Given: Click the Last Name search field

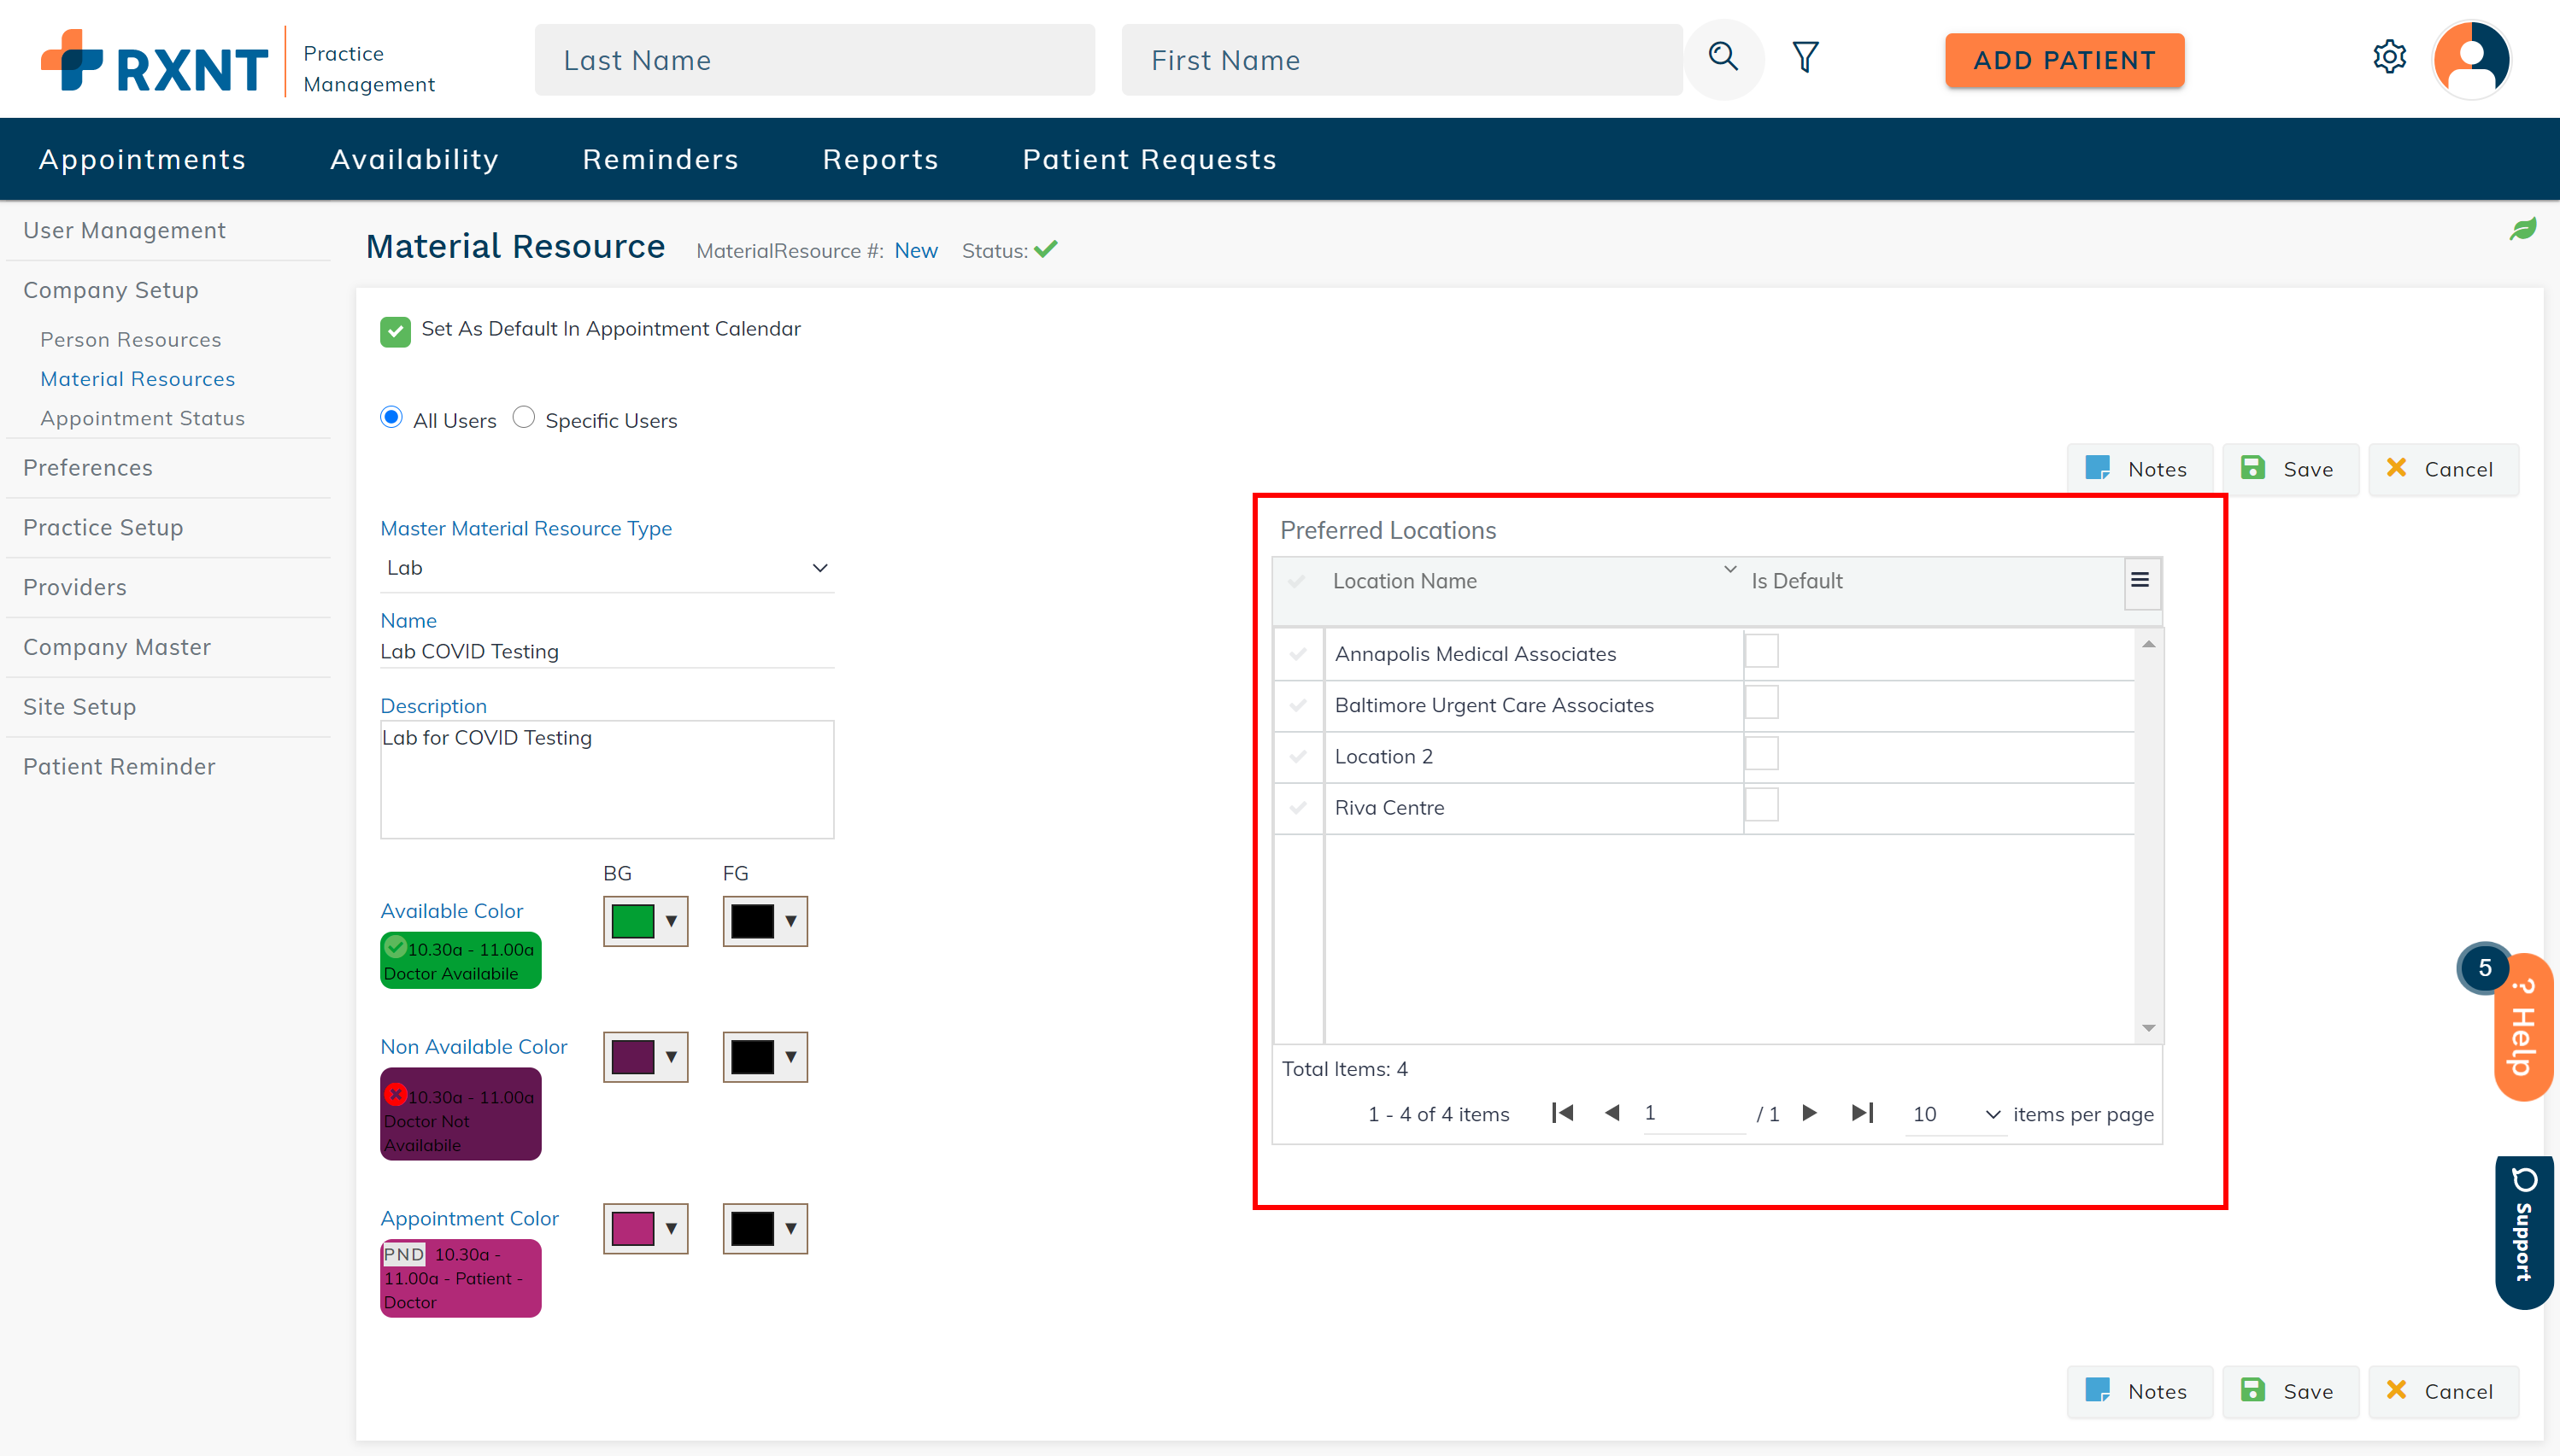Looking at the screenshot, I should click(814, 60).
